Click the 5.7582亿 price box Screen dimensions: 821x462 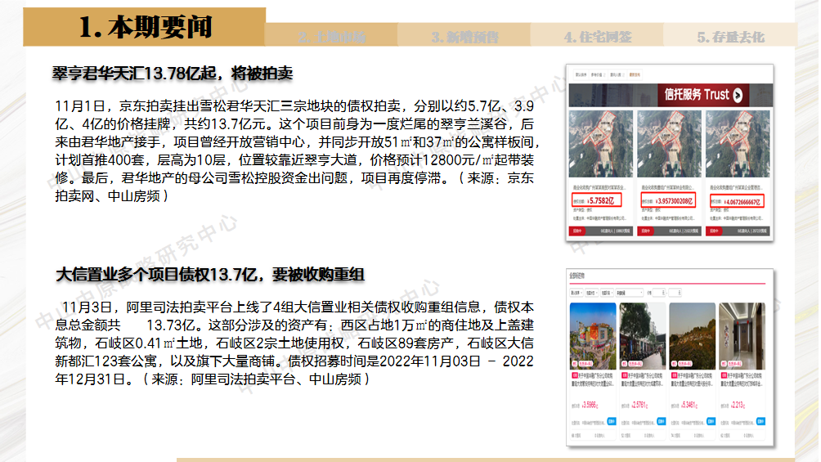pyautogui.click(x=596, y=200)
